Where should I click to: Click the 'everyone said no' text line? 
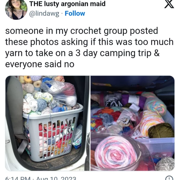(40, 64)
